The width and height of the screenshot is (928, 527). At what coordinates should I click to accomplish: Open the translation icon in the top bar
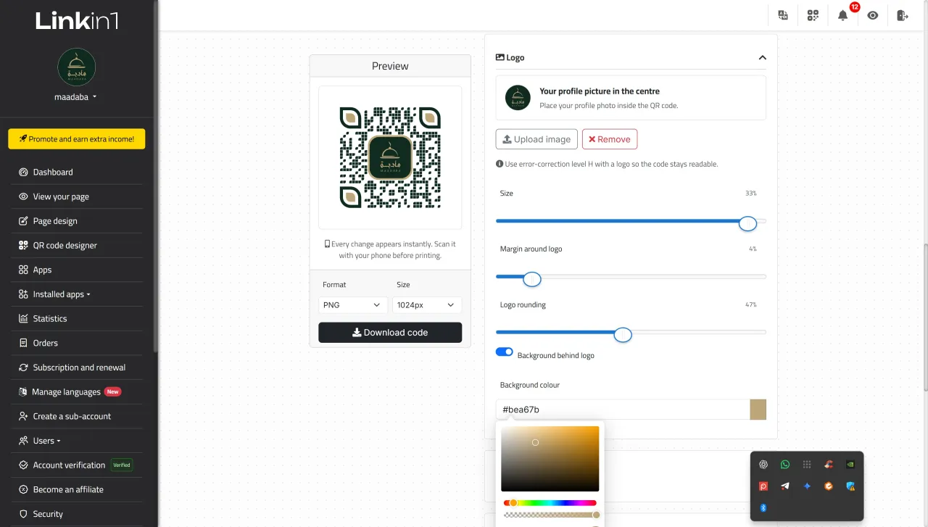pos(783,15)
